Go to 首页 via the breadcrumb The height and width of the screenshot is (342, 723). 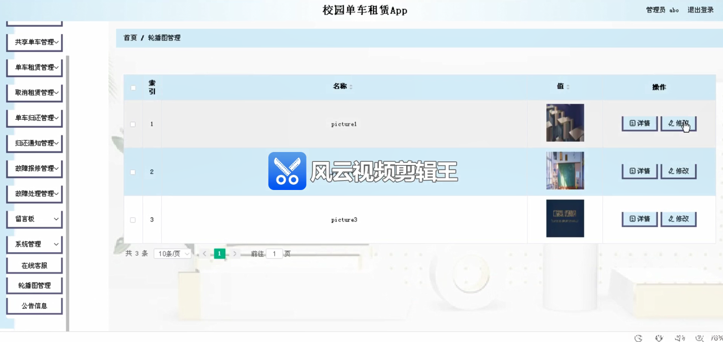(x=130, y=38)
